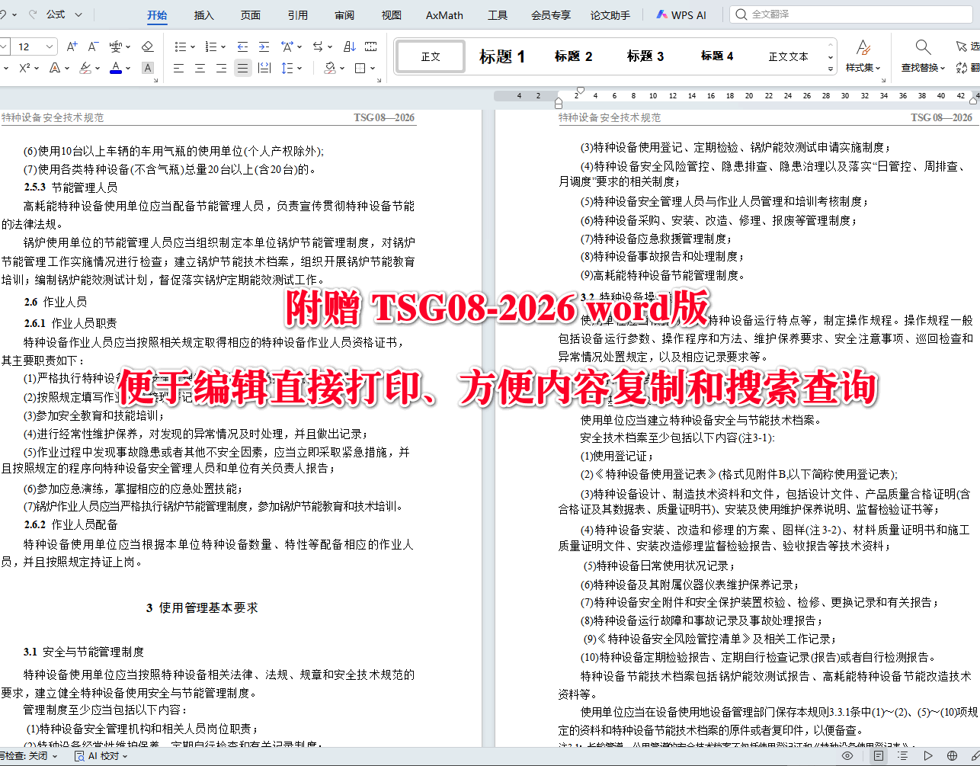Toggle character shading with the shaded A icon
980x766 pixels.
click(148, 67)
